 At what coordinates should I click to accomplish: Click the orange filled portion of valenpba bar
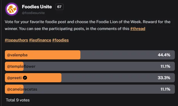point(42,55)
